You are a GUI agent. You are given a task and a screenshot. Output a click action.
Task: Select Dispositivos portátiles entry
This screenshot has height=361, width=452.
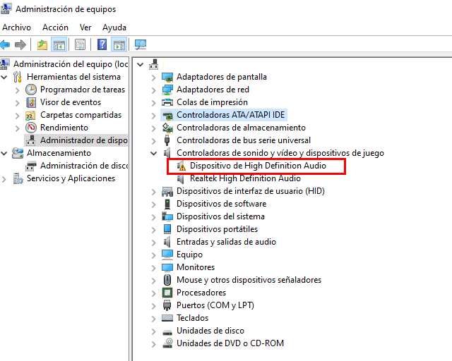[x=217, y=229]
